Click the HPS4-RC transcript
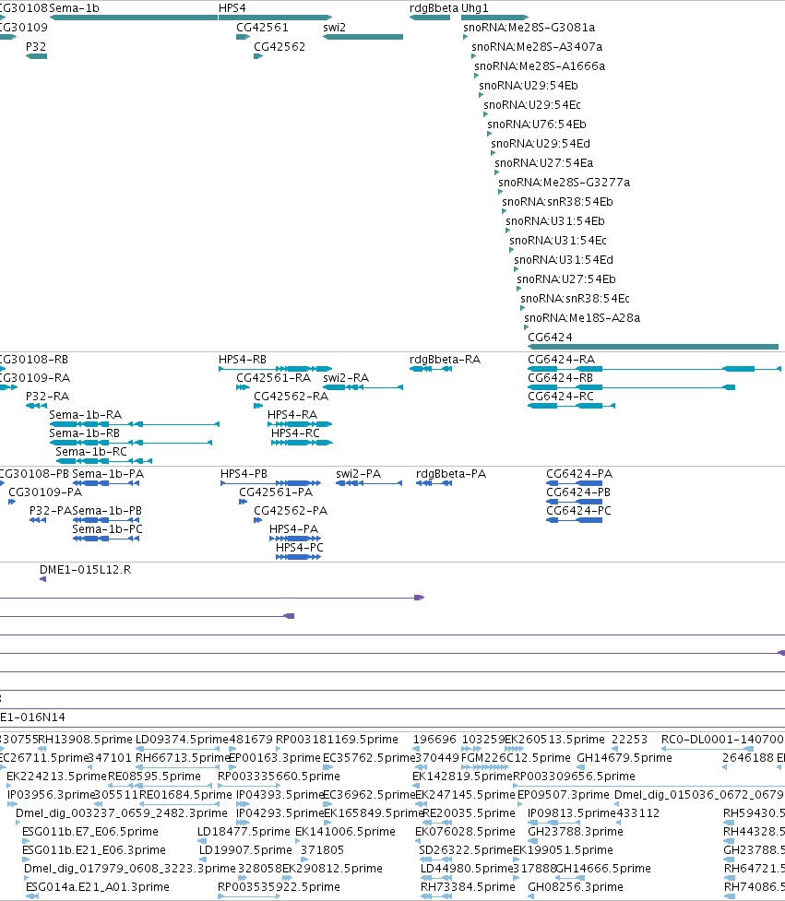The image size is (785, 901). tap(302, 443)
